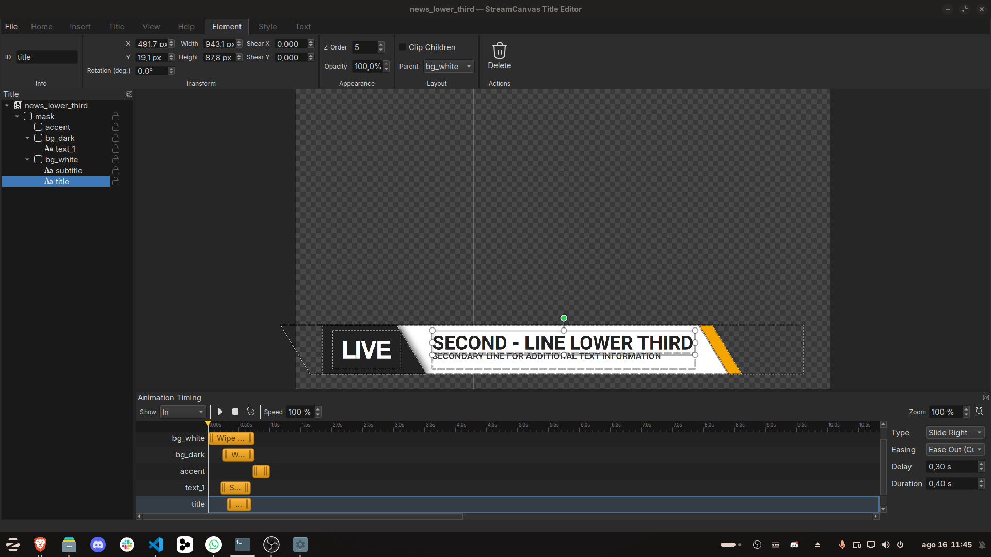This screenshot has height=557, width=991.
Task: Click the Opacity value field
Action: 367,67
